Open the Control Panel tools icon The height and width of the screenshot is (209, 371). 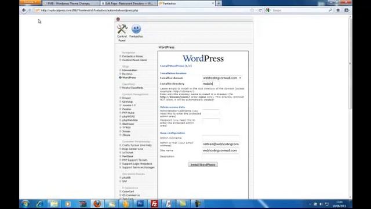(122, 29)
